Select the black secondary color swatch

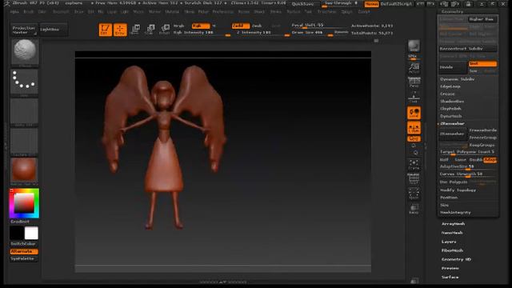point(16,233)
